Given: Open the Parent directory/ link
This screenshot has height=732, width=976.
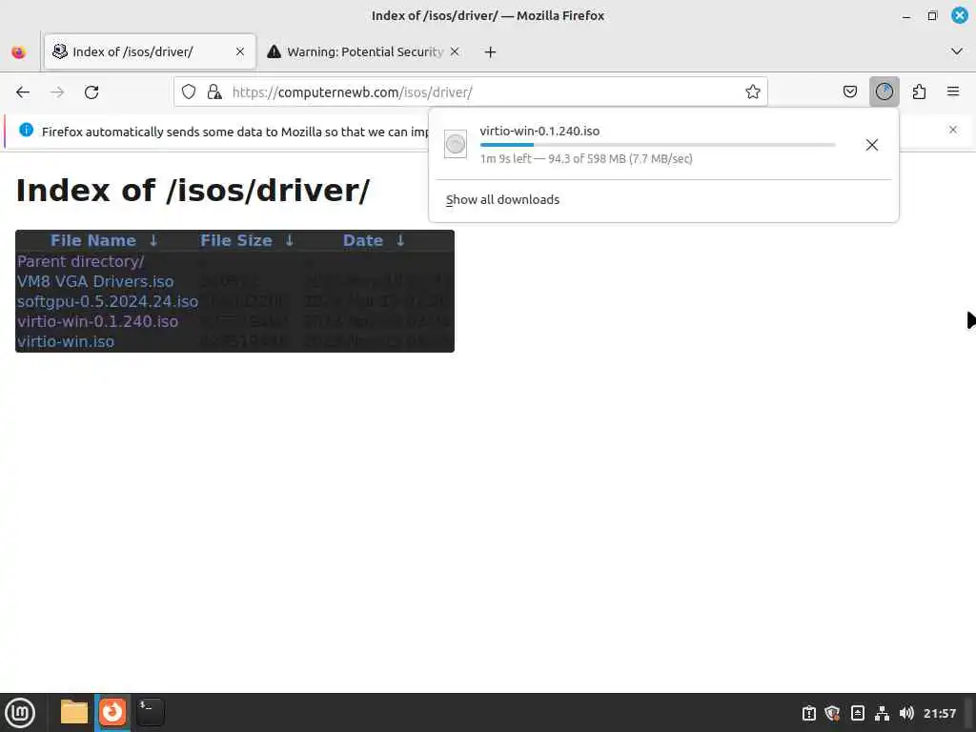Looking at the screenshot, I should [80, 261].
